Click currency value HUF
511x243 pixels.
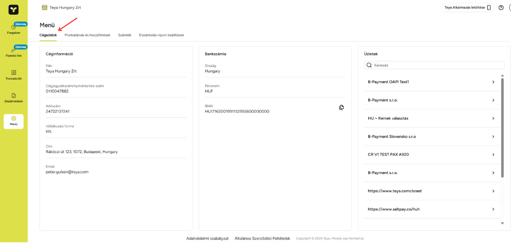[x=209, y=91]
